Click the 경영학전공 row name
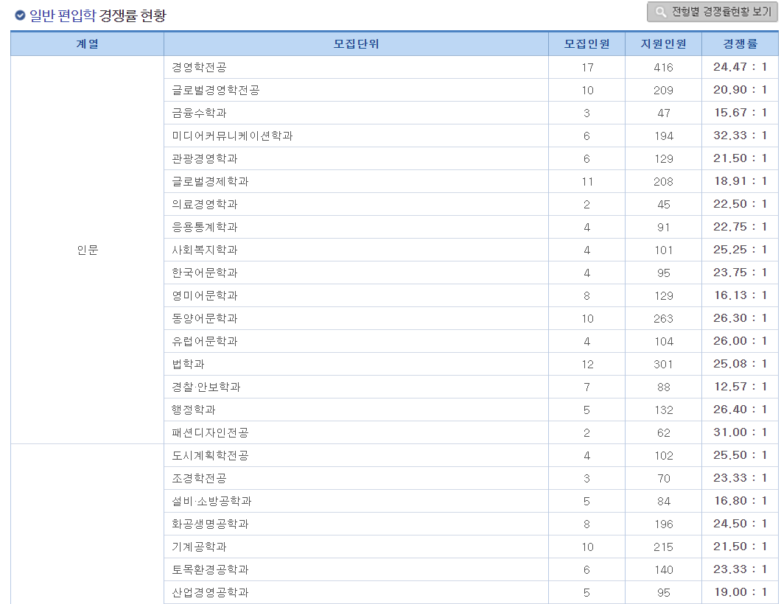Viewport: 781px width, 604px height. tap(199, 67)
